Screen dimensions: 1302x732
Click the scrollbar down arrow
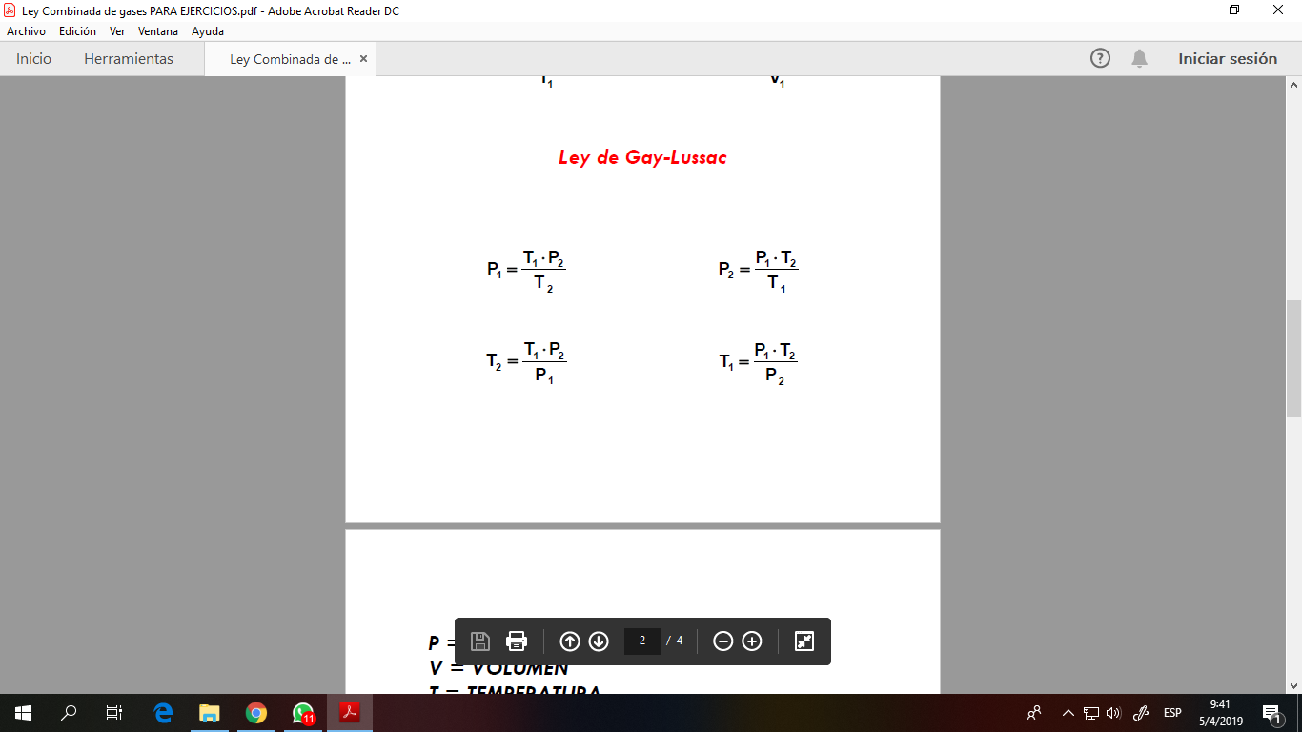tap(1293, 685)
